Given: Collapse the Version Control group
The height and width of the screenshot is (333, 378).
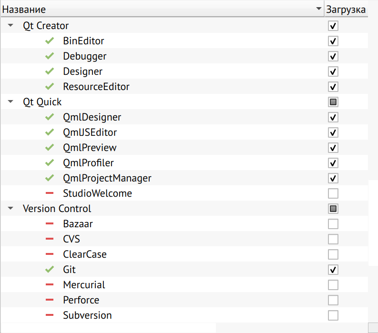Looking at the screenshot, I should pos(10,208).
